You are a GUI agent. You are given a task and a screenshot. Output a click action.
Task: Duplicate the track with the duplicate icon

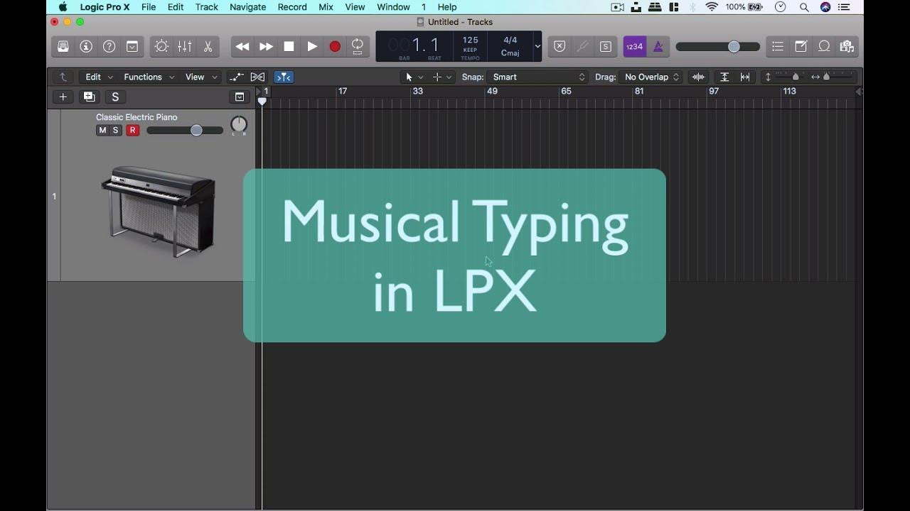[89, 97]
